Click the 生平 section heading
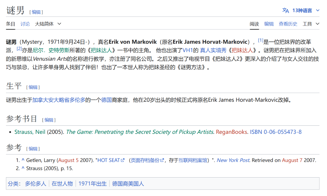327x196 pixels. click(14, 86)
